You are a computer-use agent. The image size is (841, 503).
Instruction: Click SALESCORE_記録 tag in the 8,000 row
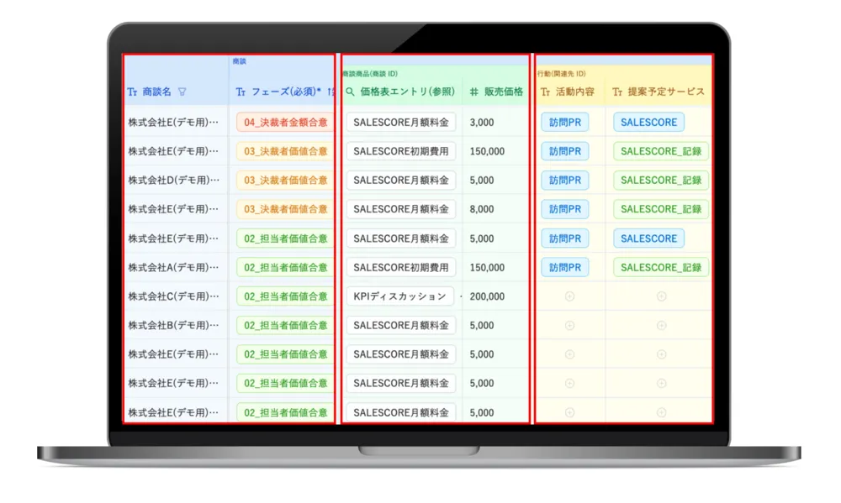click(661, 209)
